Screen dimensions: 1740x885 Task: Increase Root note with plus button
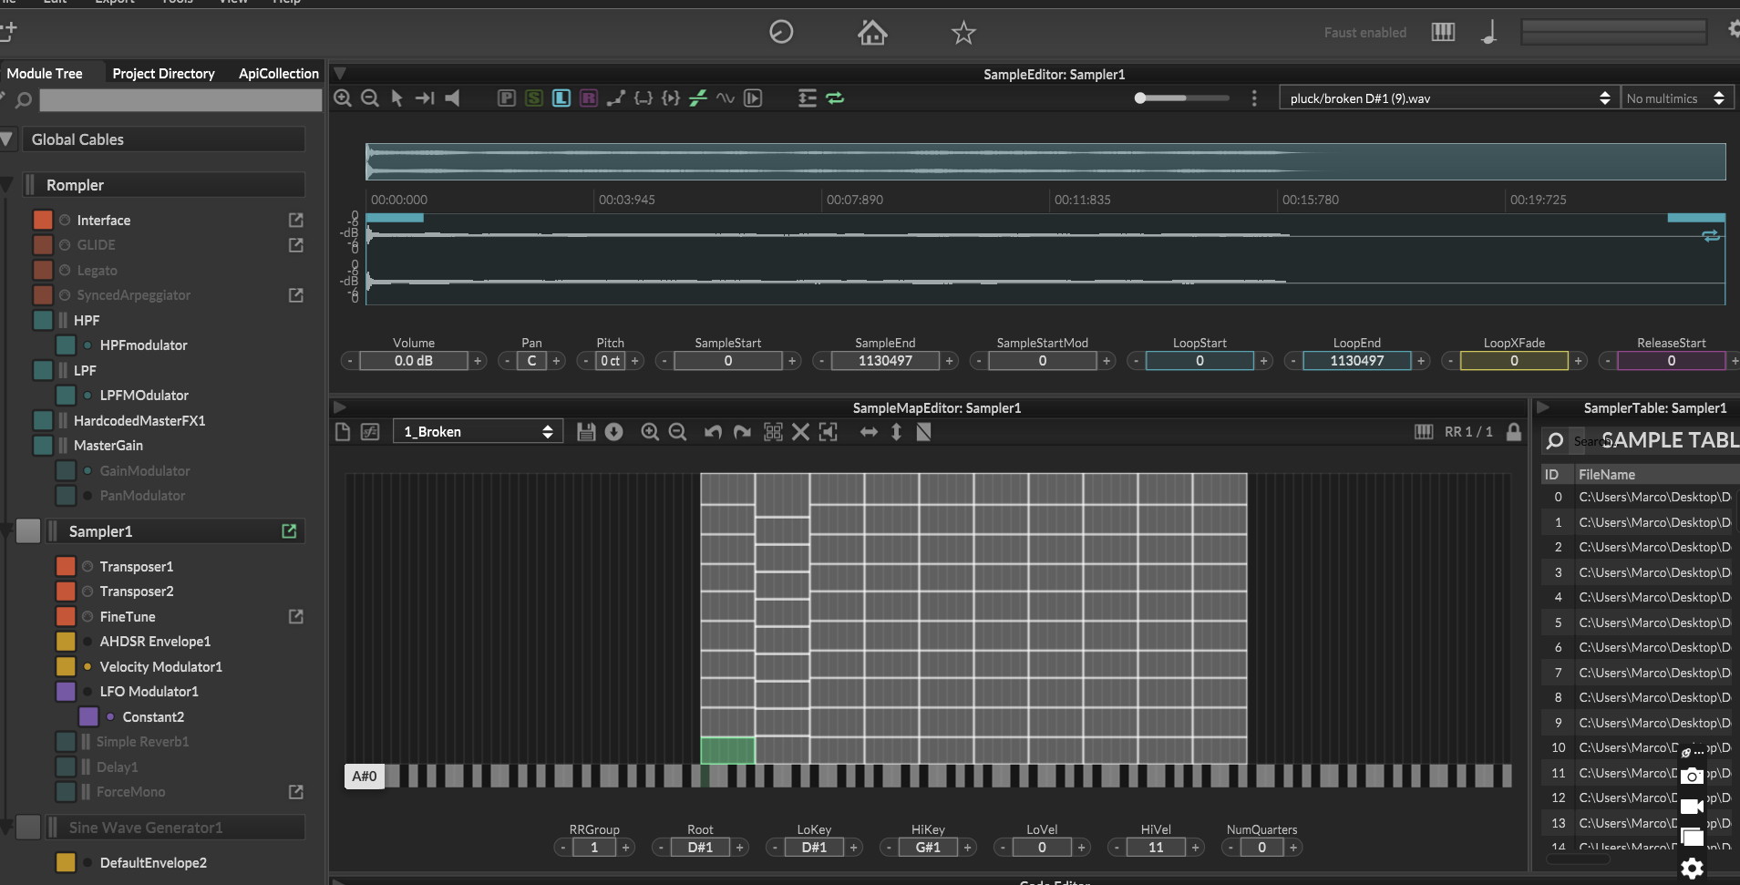click(740, 848)
